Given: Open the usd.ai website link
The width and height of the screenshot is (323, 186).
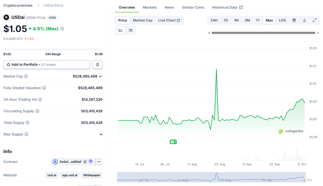Looking at the screenshot, I should coord(52,175).
